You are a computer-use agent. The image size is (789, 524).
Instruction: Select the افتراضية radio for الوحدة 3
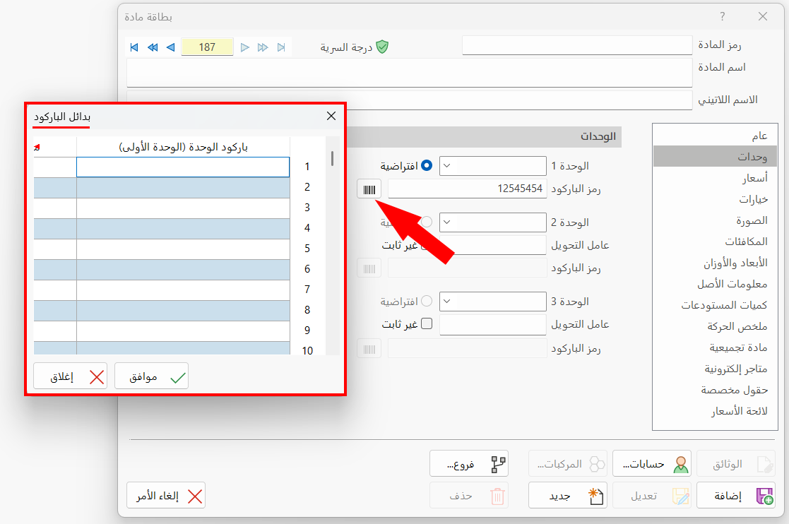point(426,302)
